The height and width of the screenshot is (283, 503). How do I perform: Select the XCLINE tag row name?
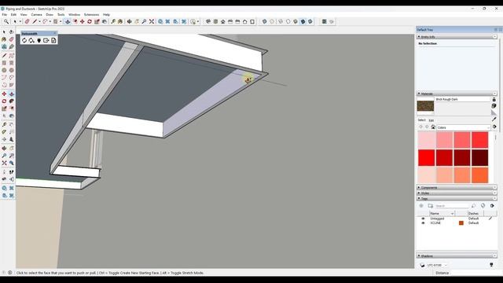(x=435, y=223)
